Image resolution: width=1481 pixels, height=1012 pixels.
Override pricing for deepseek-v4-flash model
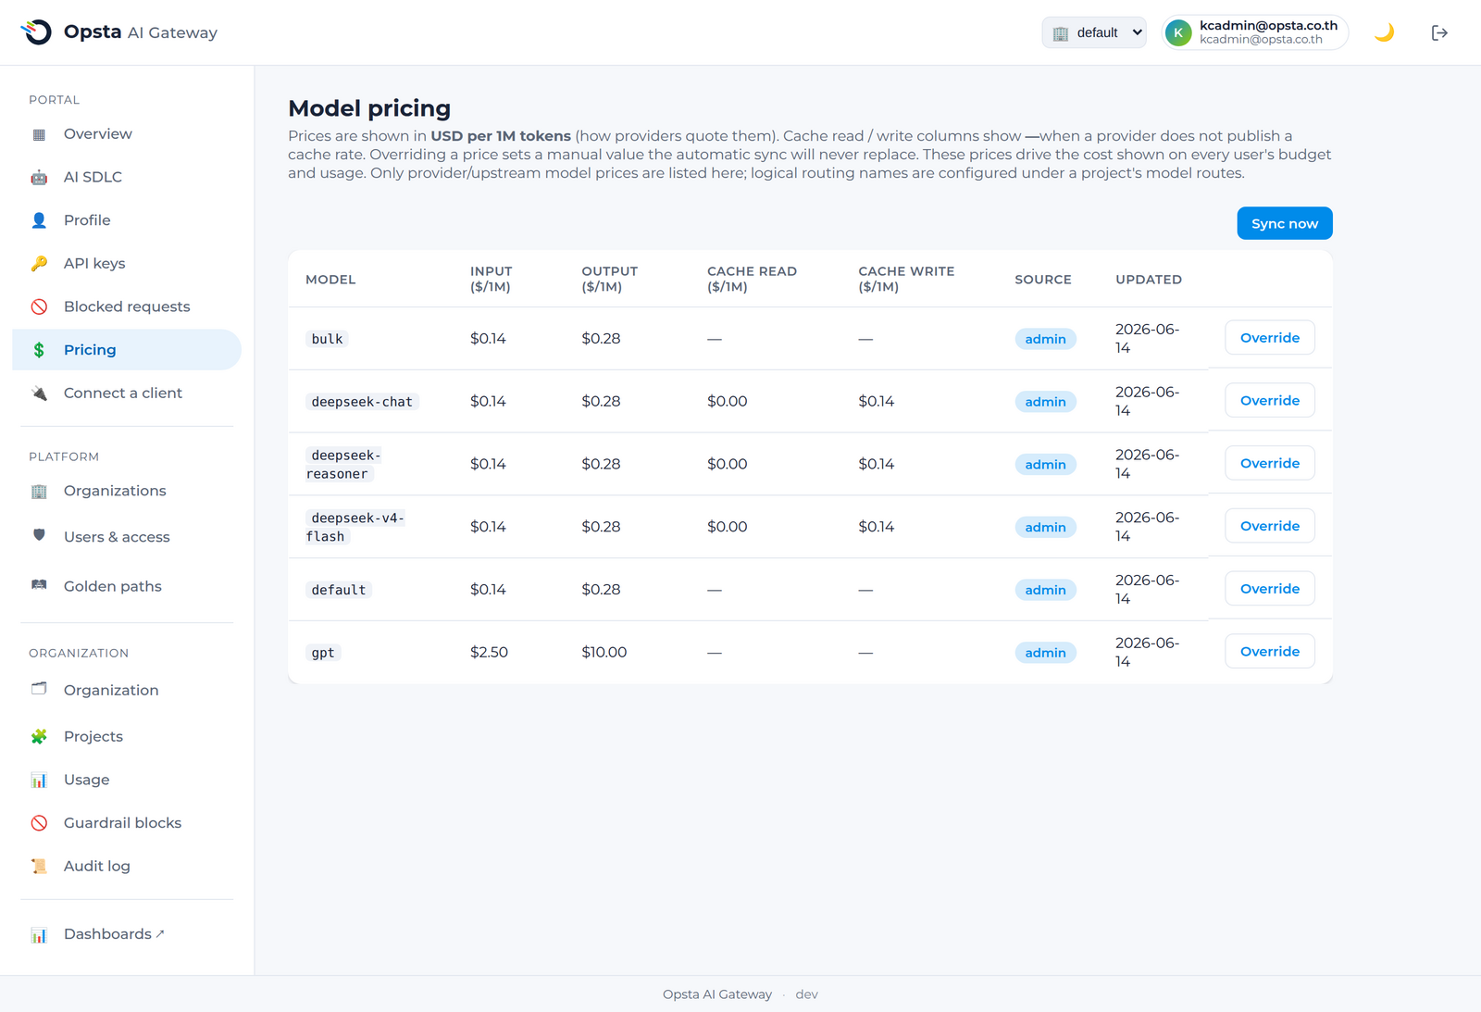pos(1270,526)
